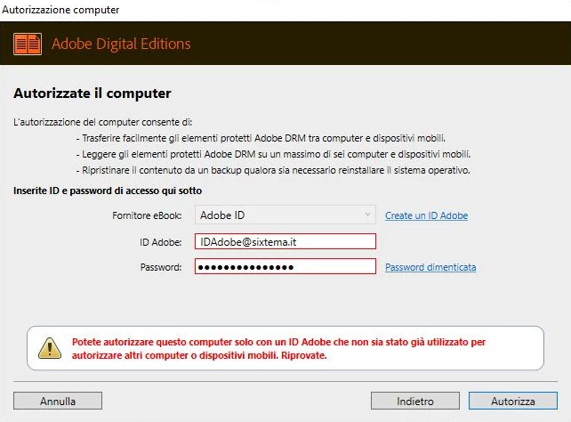Screen dimensions: 571x422
Task: Click the Annulla button
Action: [58, 401]
